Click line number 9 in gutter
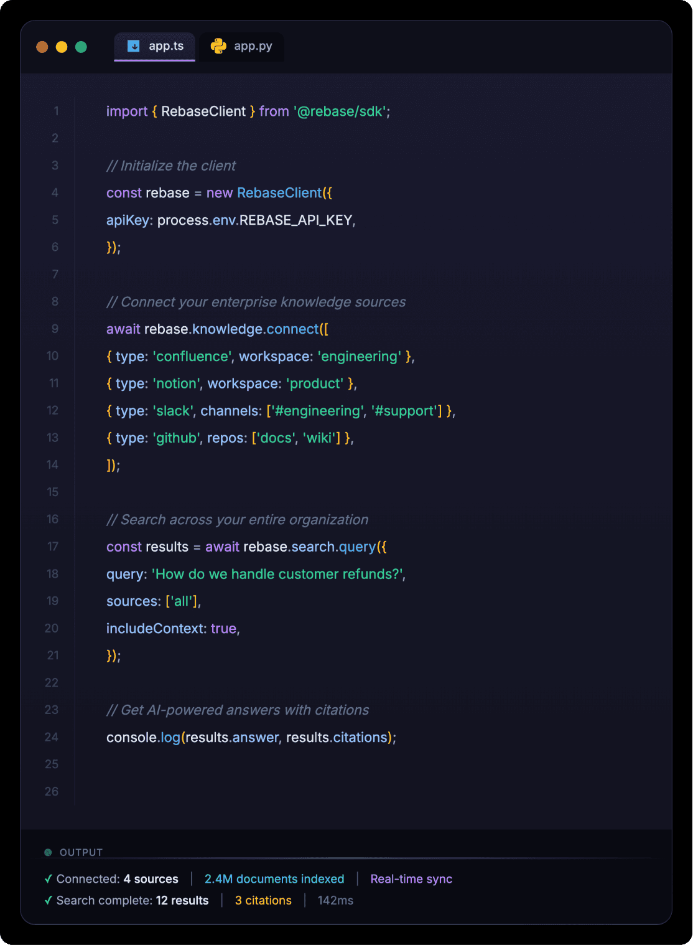693x945 pixels. coord(55,329)
